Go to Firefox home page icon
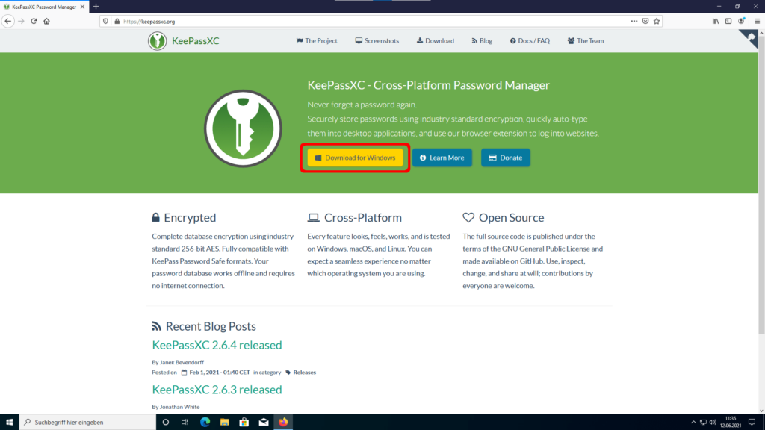The image size is (765, 430). pyautogui.click(x=47, y=21)
